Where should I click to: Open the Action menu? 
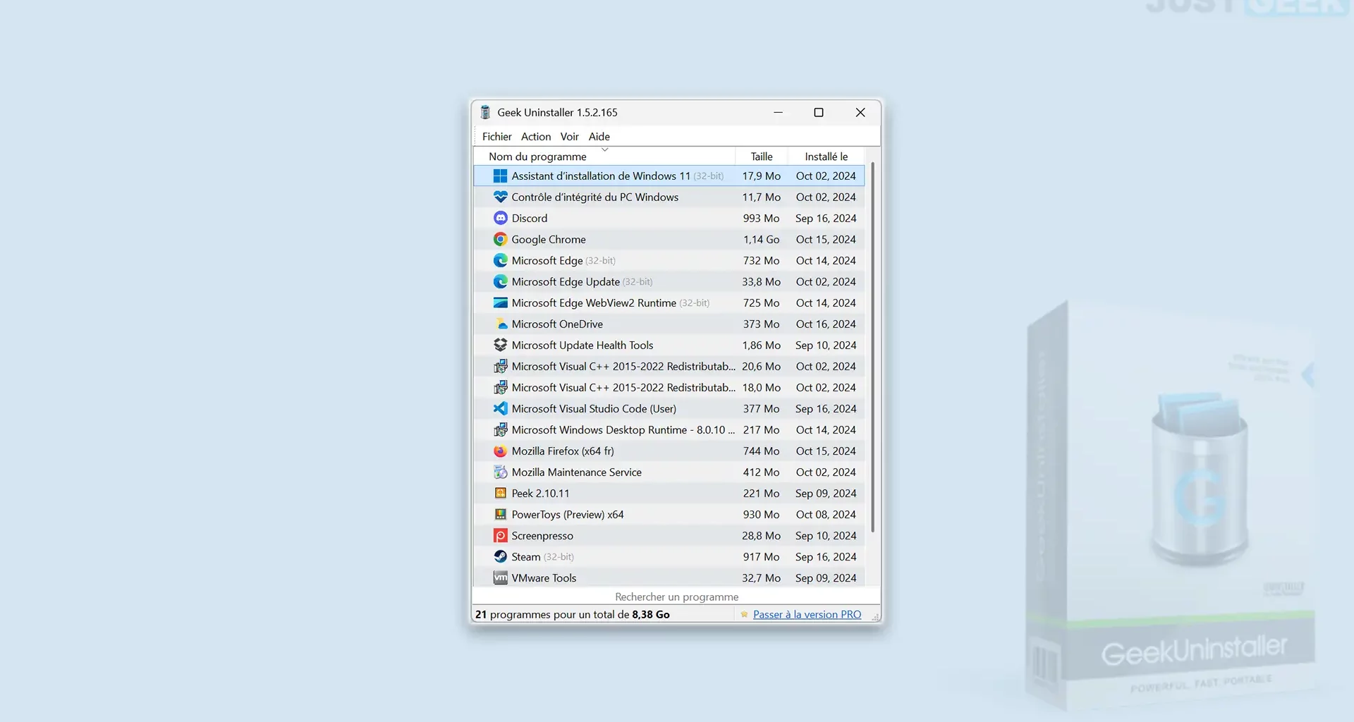536,137
